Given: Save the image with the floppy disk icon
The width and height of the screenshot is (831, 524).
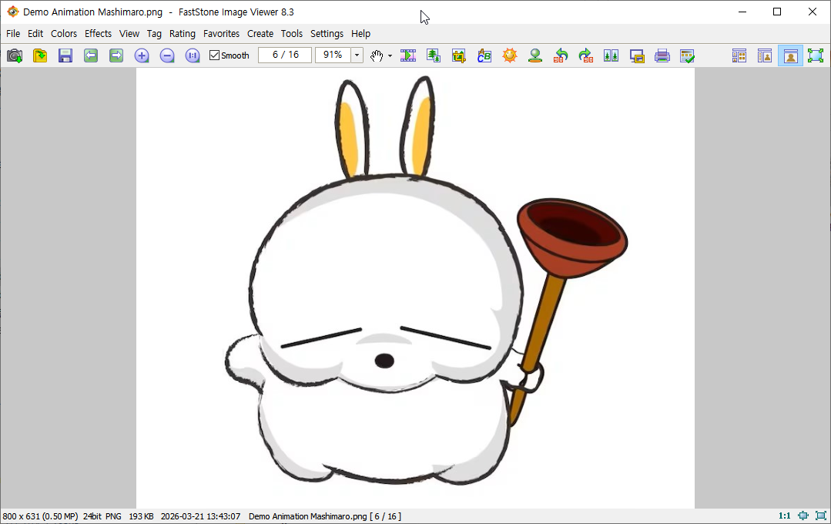Looking at the screenshot, I should tap(65, 55).
